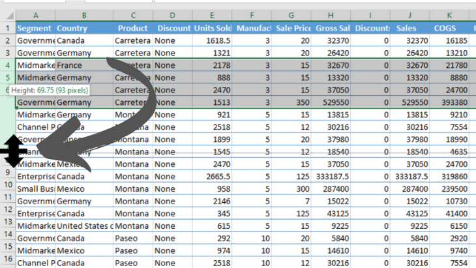Select units sold cell 2665.5

click(212, 176)
